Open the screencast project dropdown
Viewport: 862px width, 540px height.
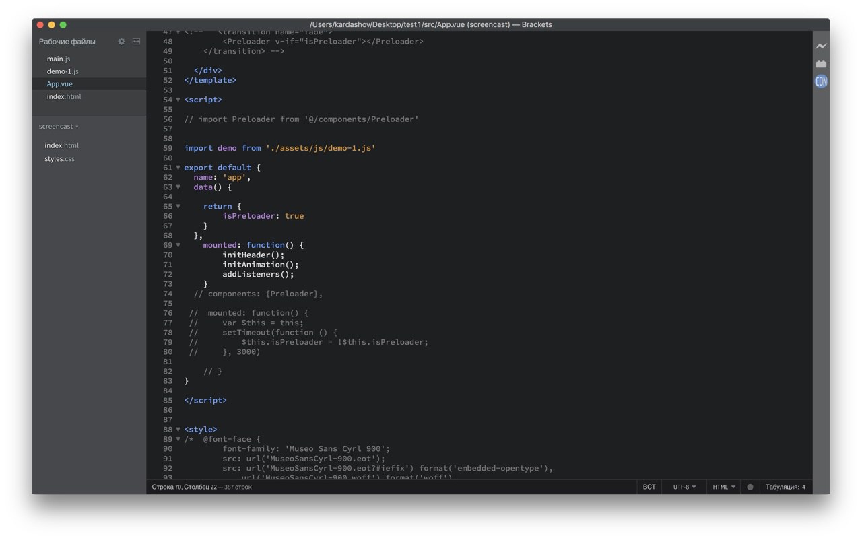coord(59,127)
